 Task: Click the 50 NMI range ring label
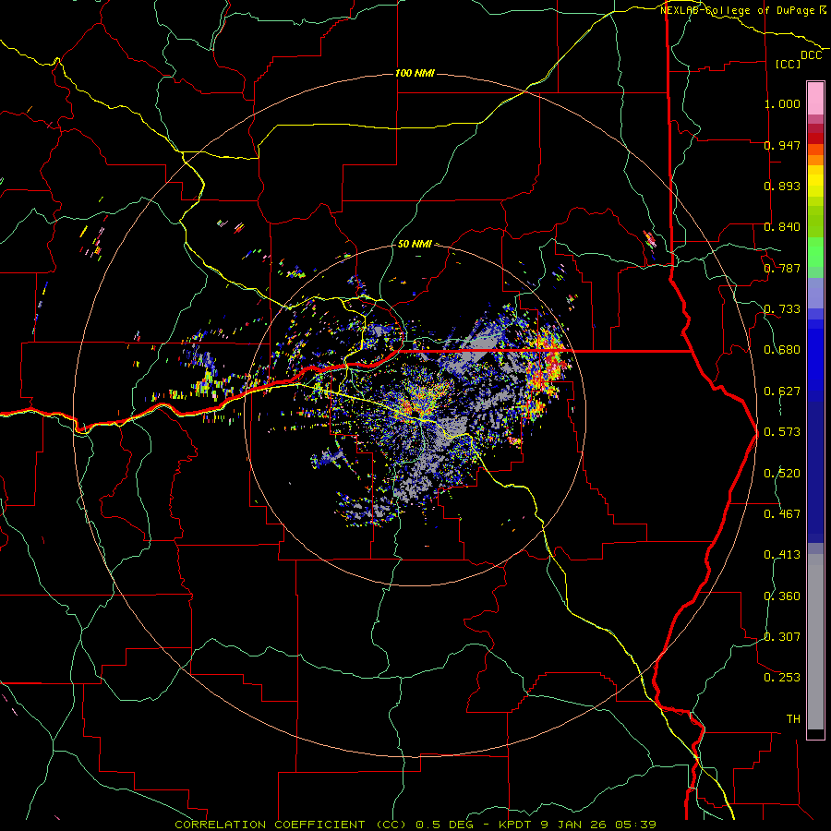(415, 244)
